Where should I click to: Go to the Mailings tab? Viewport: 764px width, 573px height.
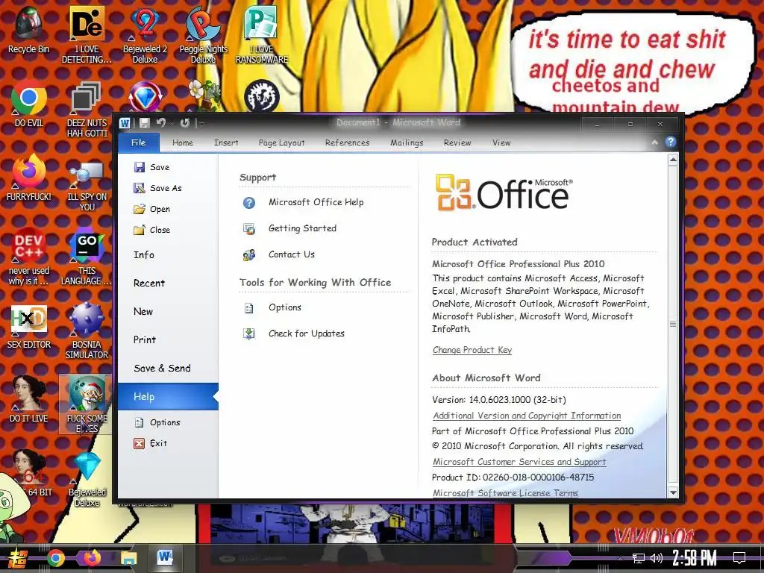click(407, 143)
